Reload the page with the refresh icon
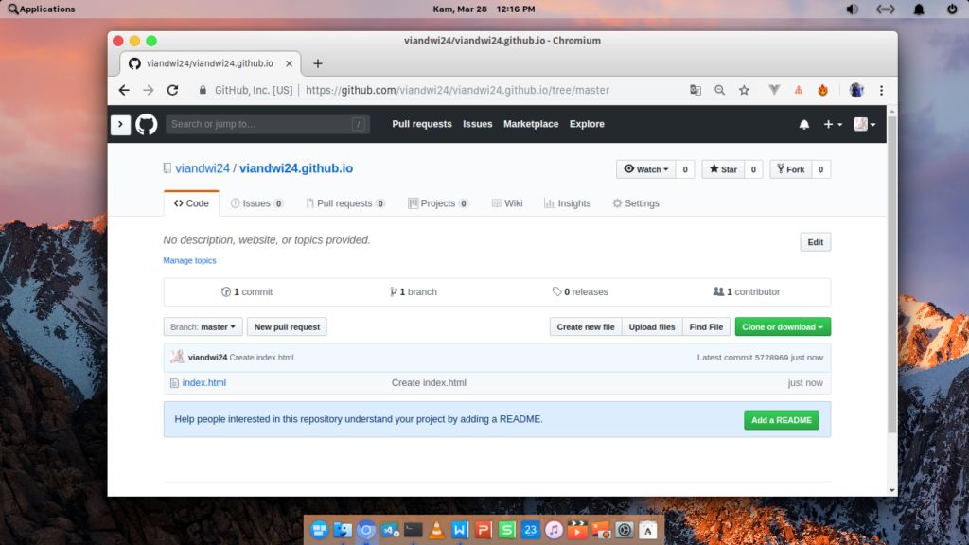 click(172, 90)
